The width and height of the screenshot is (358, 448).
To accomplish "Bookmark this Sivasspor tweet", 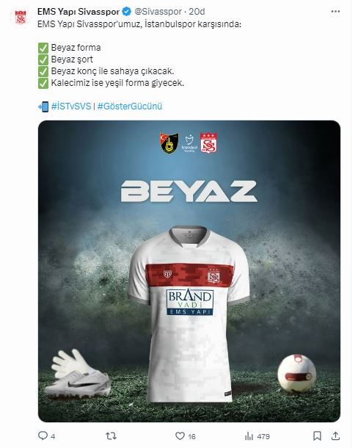I will coord(317,436).
